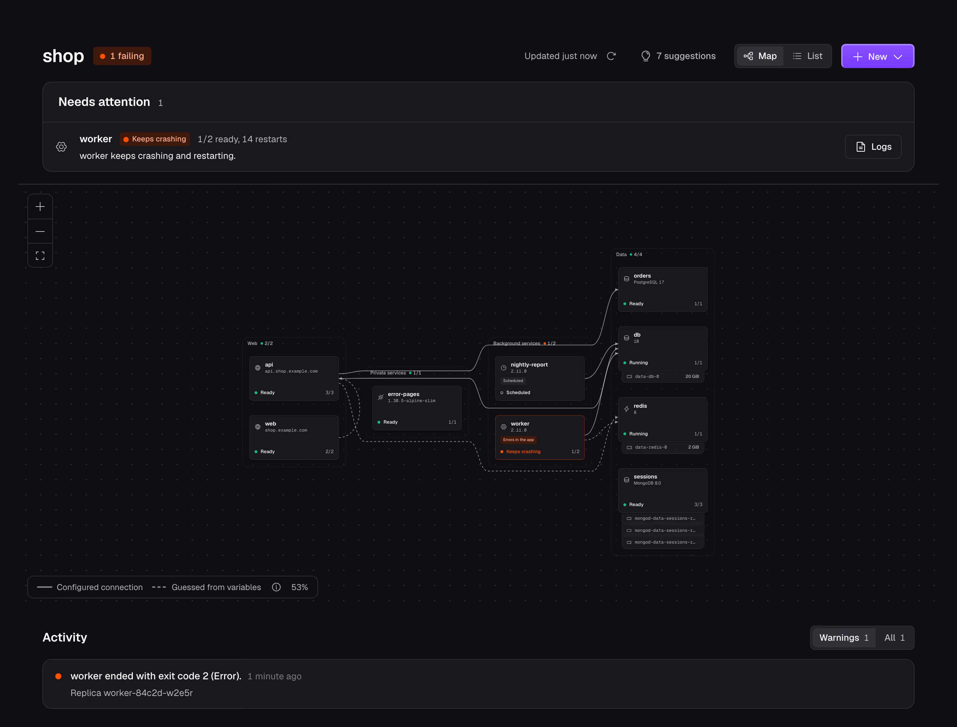The width and height of the screenshot is (957, 727).
Task: Click the globe icon on api node
Action: point(258,368)
